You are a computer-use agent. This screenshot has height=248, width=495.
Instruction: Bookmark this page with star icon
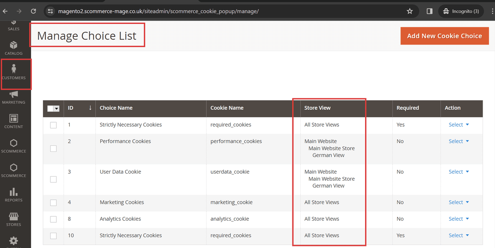coord(410,11)
